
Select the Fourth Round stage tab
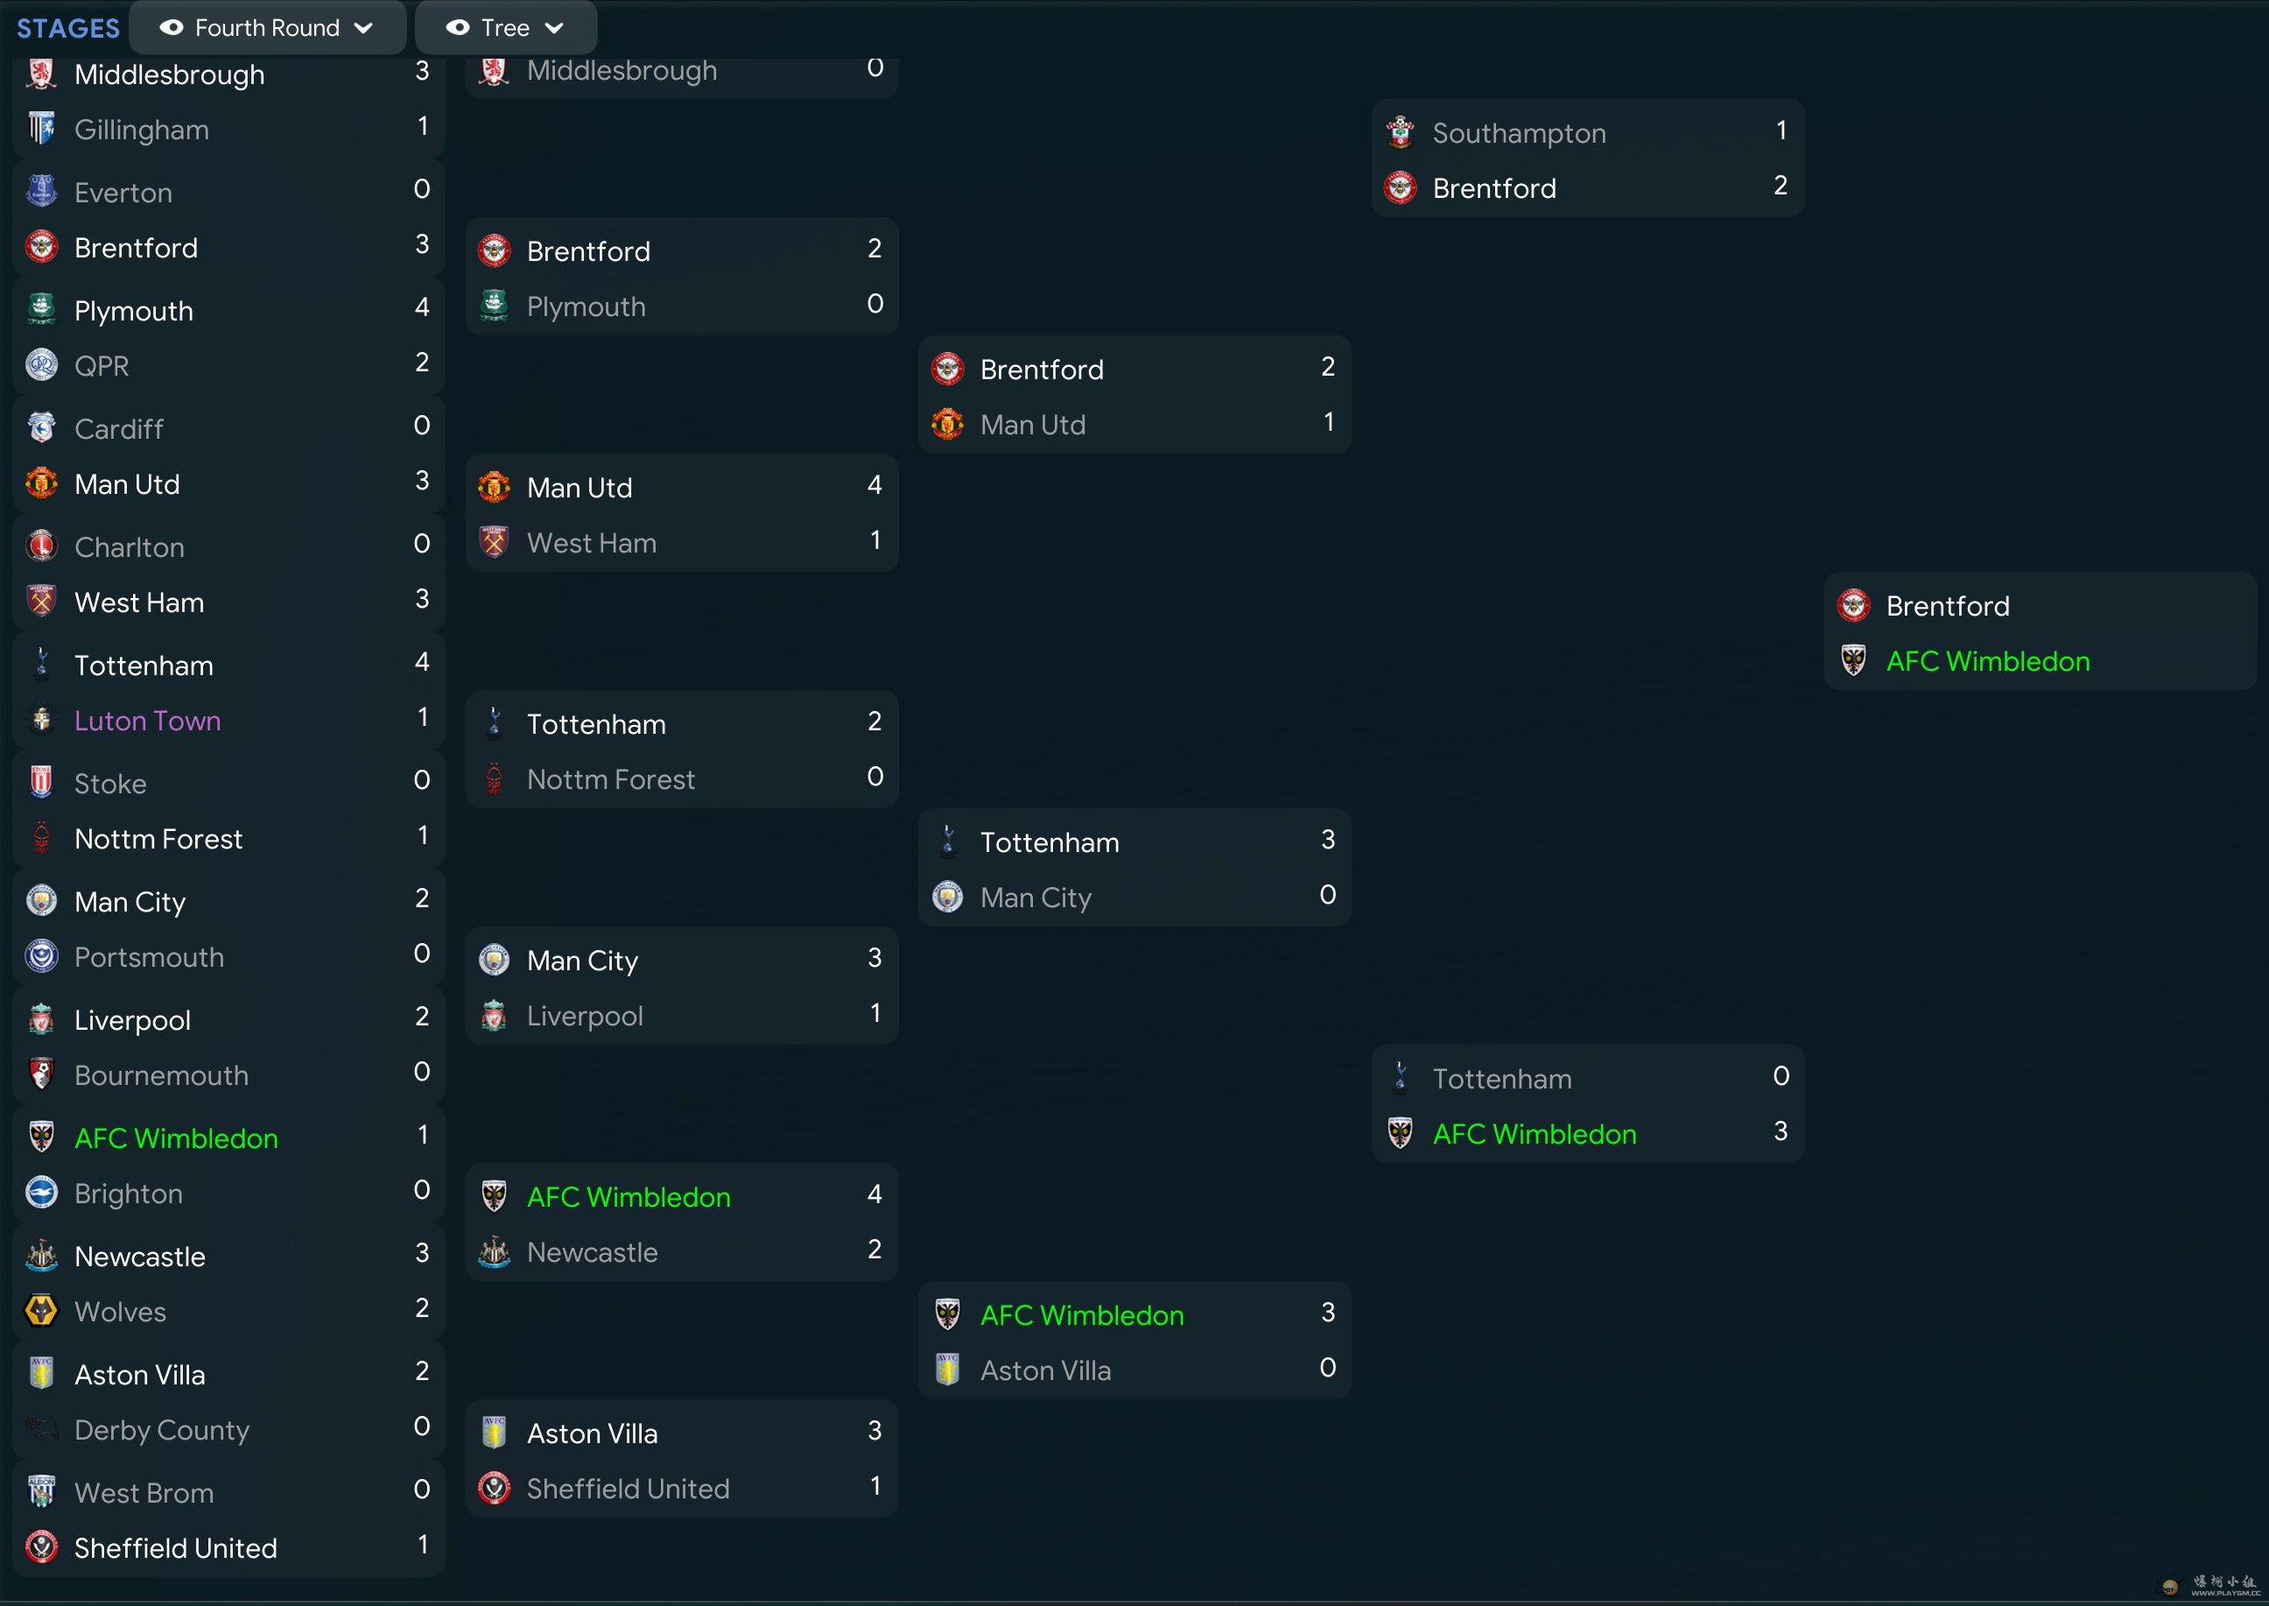point(270,26)
